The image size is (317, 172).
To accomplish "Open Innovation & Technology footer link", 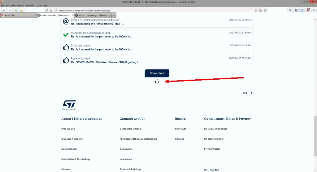I will pyautogui.click(x=76, y=159).
